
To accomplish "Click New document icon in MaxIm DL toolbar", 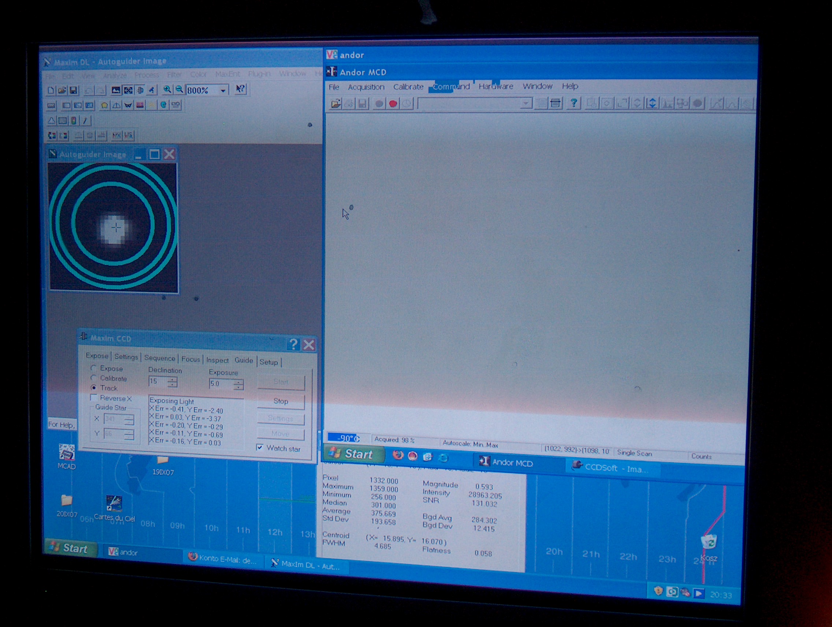I will pos(51,90).
